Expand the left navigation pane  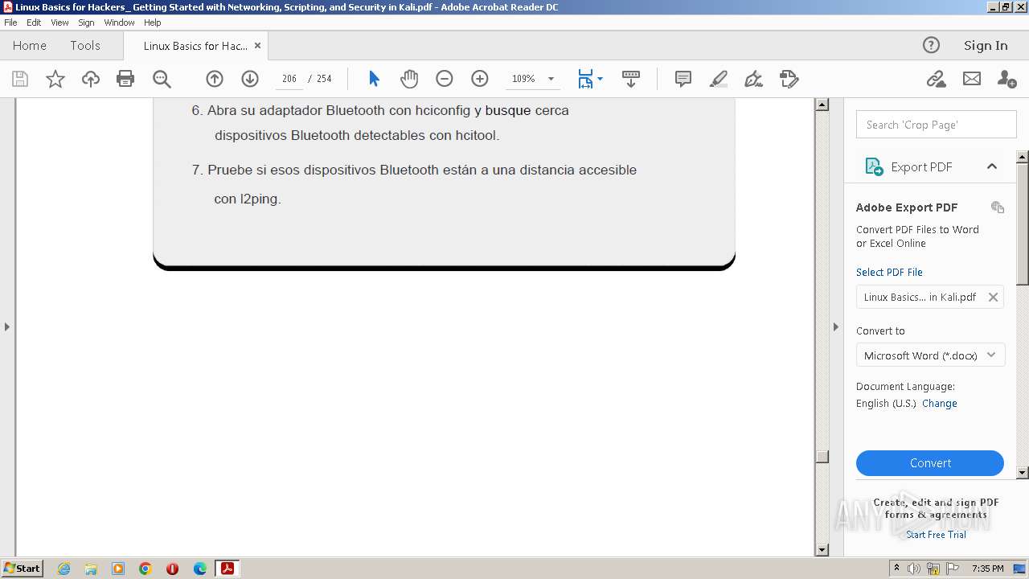click(x=7, y=326)
